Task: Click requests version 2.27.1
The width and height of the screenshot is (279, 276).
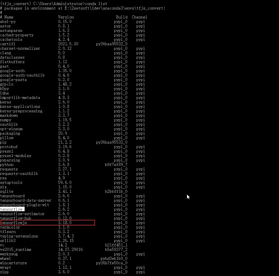Action: pyautogui.click(x=65, y=169)
